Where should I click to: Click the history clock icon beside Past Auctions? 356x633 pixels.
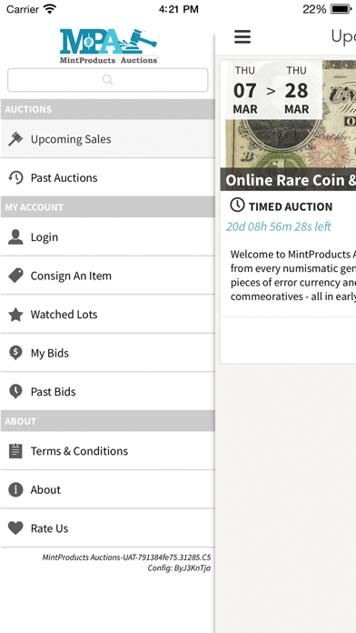[15, 177]
